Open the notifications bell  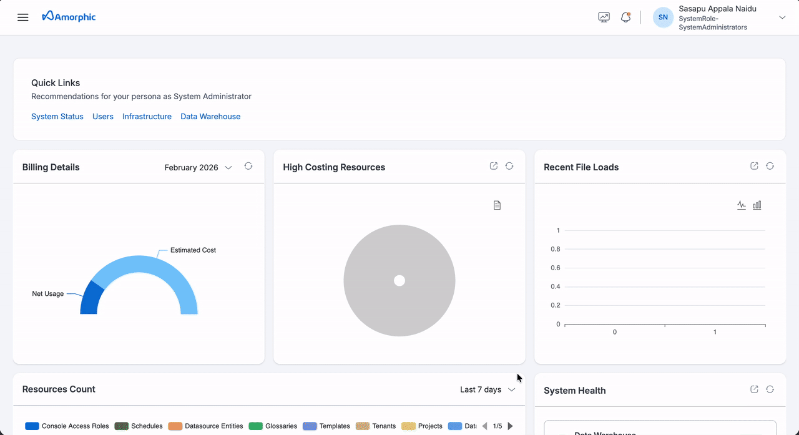click(625, 17)
